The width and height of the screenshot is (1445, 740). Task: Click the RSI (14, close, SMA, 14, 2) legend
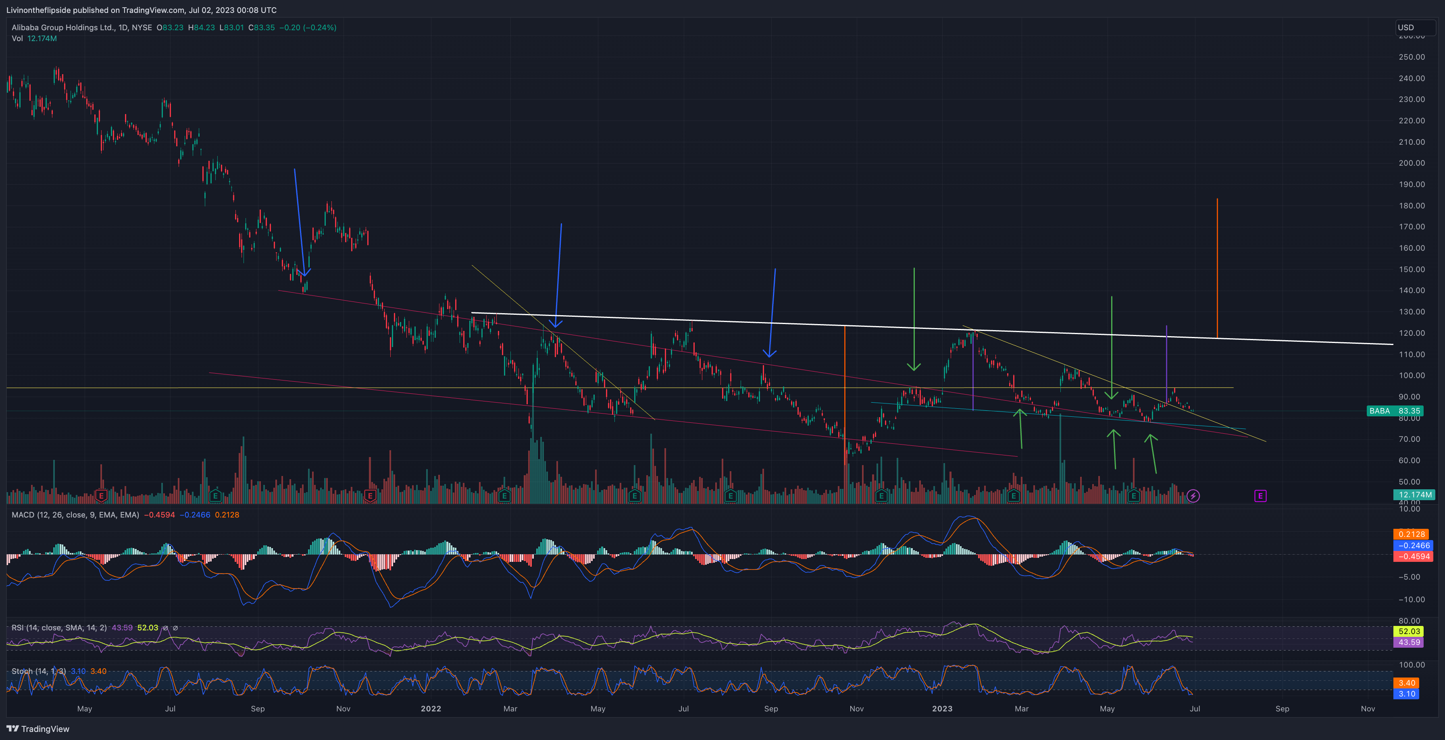click(59, 627)
